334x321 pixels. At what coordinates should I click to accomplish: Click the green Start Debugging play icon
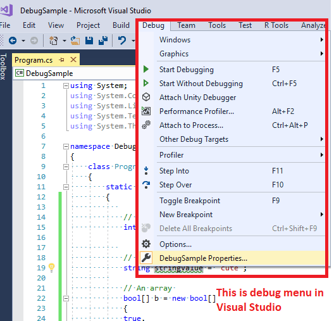[146, 69]
